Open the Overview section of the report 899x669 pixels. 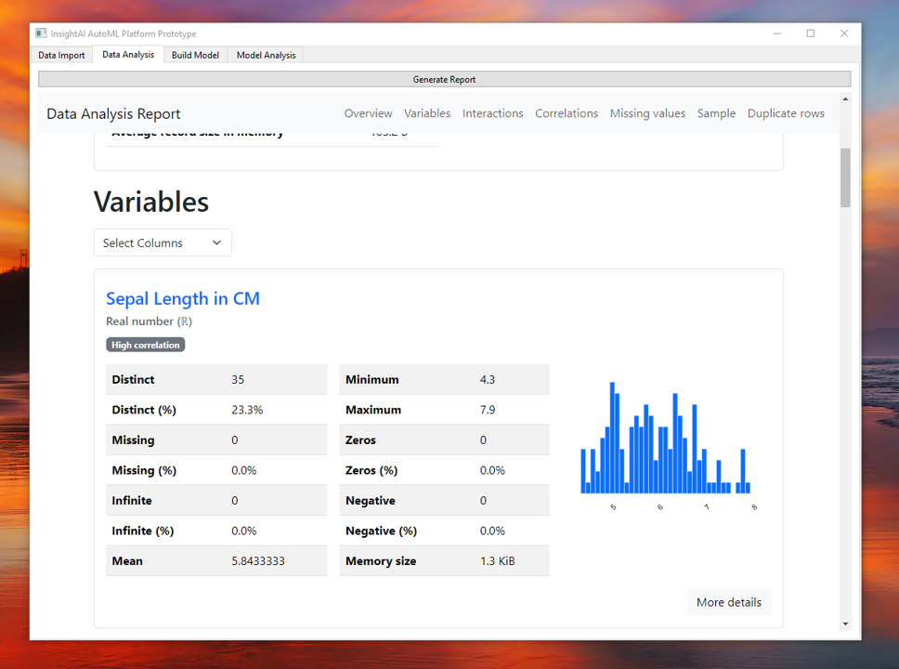click(x=368, y=112)
